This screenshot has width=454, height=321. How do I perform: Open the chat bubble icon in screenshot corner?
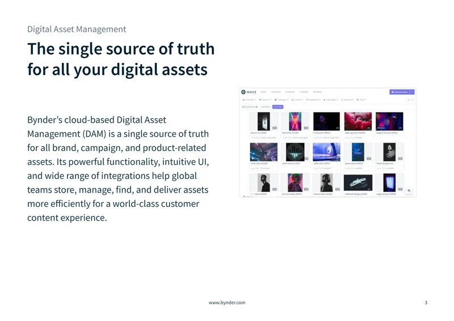(409, 191)
